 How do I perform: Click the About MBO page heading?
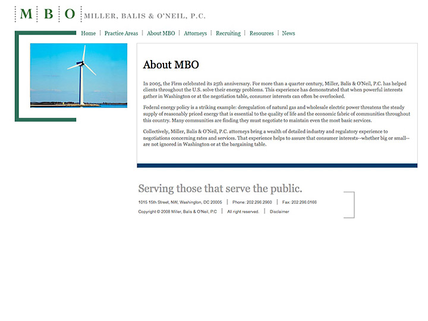171,65
